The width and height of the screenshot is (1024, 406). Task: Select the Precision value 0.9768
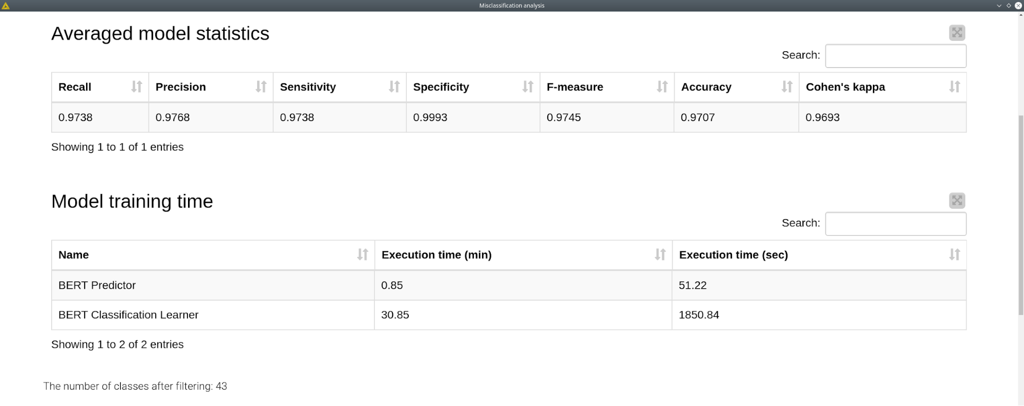point(173,117)
